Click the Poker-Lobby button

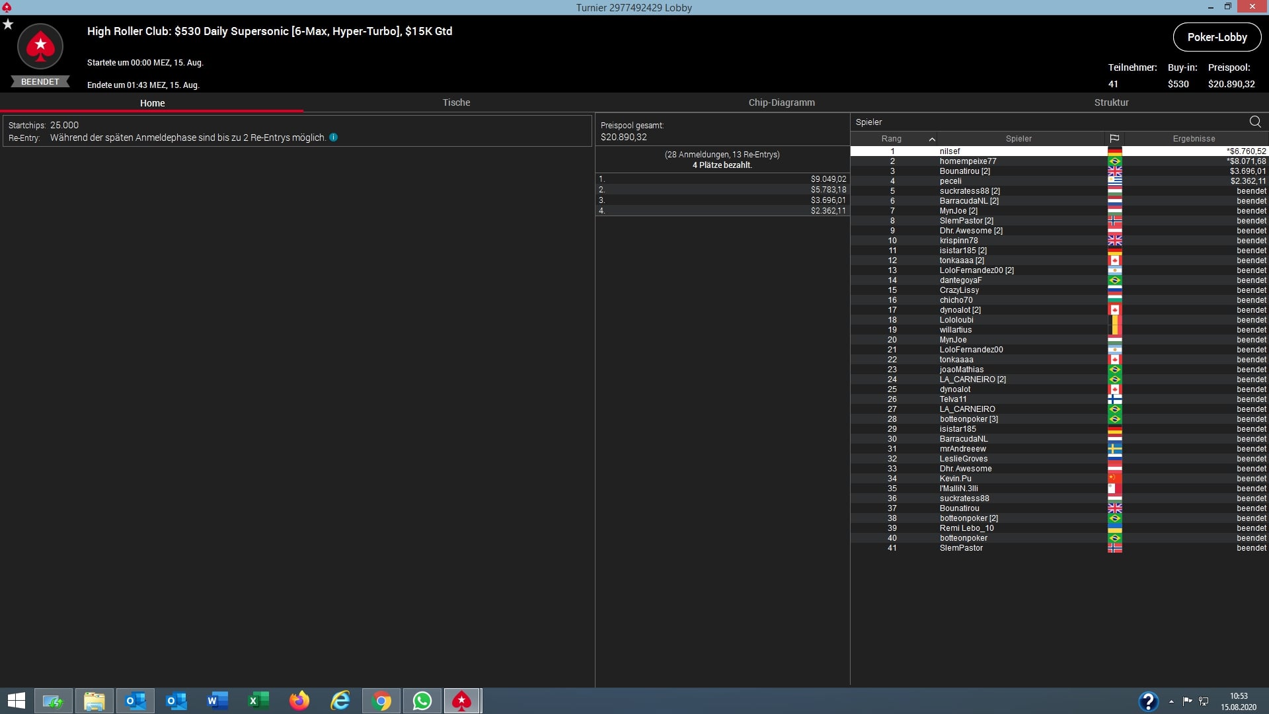tap(1217, 37)
